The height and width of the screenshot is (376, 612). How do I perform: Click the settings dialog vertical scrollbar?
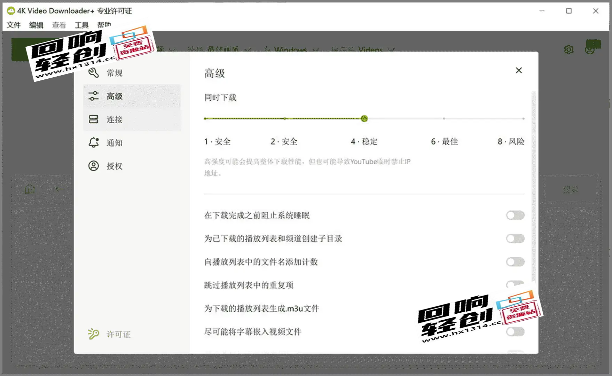(x=533, y=186)
